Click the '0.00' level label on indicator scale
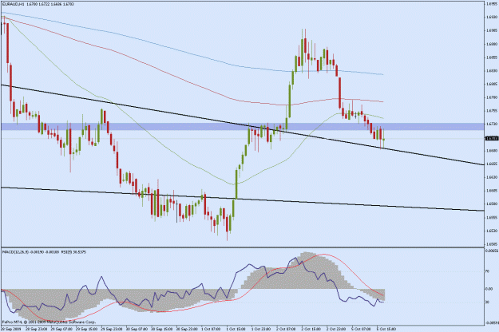Image resolution: width=499 pixels, height=332 pixels. [489, 289]
